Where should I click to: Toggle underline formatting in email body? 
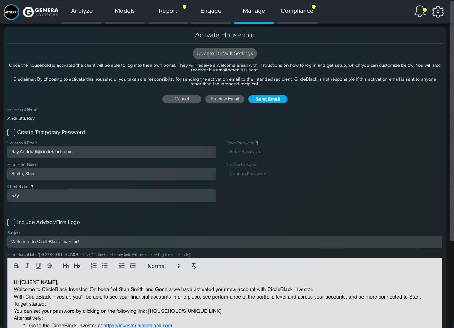(x=38, y=266)
